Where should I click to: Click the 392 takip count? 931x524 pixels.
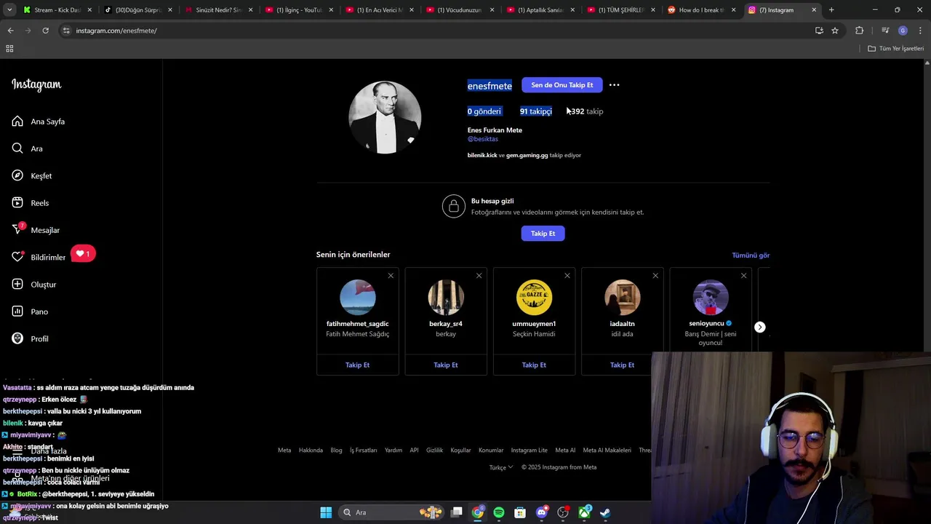(587, 111)
